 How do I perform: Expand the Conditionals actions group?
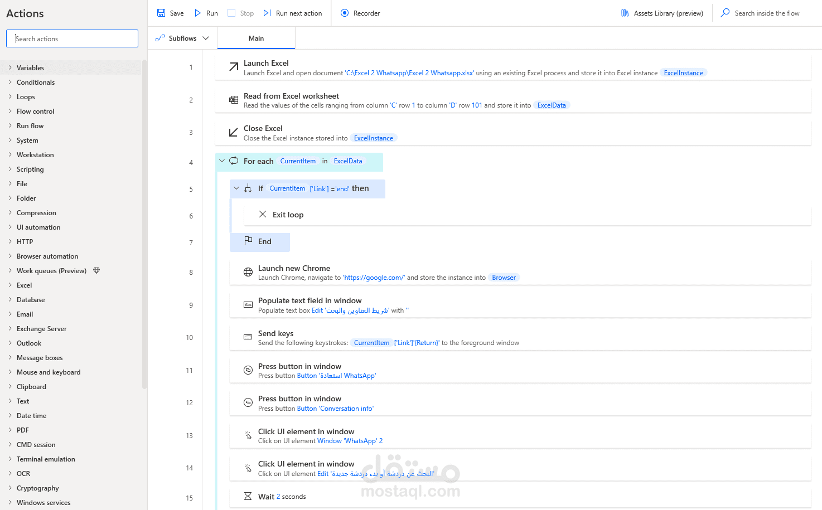tap(10, 82)
